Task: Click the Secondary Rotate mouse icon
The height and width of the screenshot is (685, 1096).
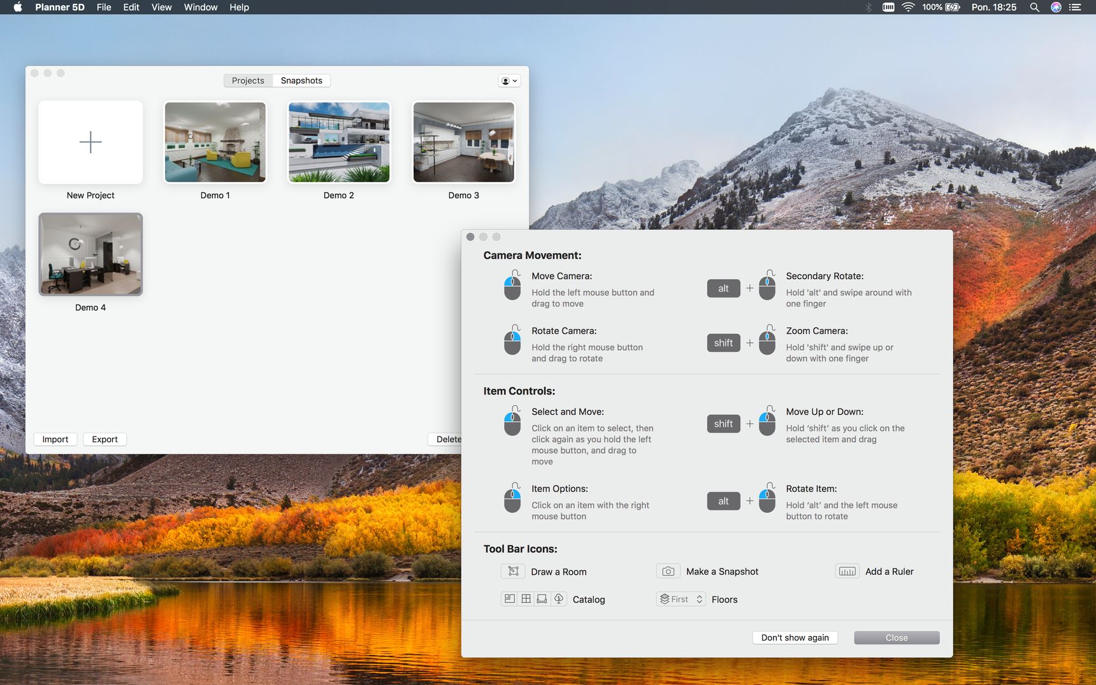Action: click(768, 284)
